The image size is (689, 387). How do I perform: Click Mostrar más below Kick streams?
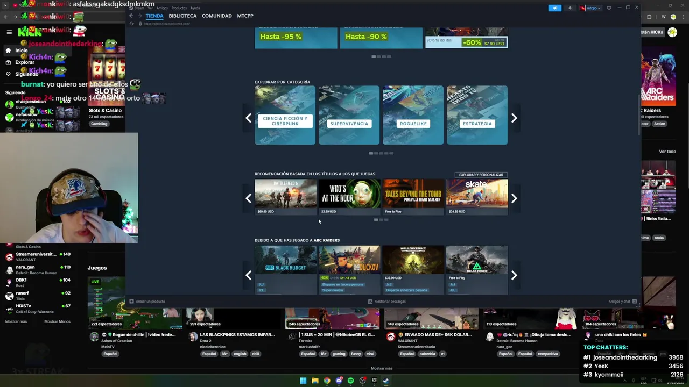click(x=382, y=368)
